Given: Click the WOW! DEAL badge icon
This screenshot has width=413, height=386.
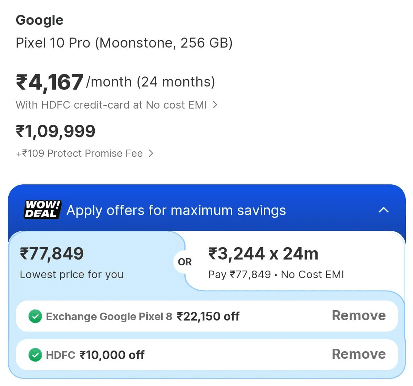Looking at the screenshot, I should coord(42,210).
